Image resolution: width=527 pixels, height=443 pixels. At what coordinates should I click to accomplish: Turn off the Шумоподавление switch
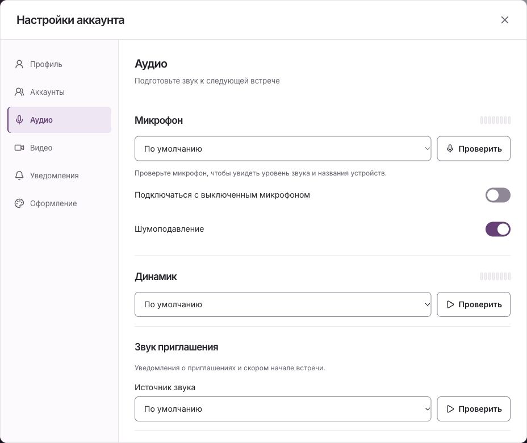(x=498, y=229)
